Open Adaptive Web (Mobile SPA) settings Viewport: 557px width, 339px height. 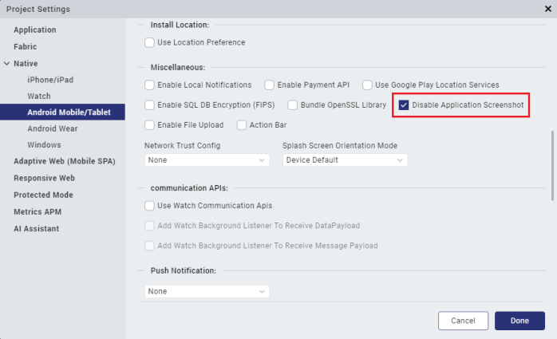click(x=64, y=161)
